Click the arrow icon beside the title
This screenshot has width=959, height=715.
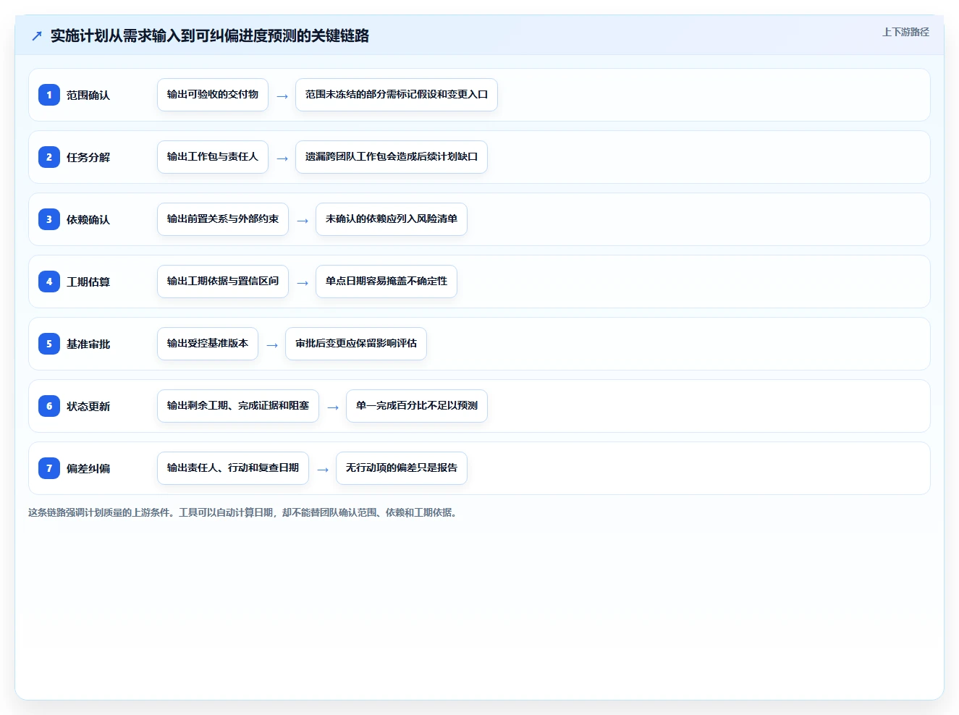[37, 36]
